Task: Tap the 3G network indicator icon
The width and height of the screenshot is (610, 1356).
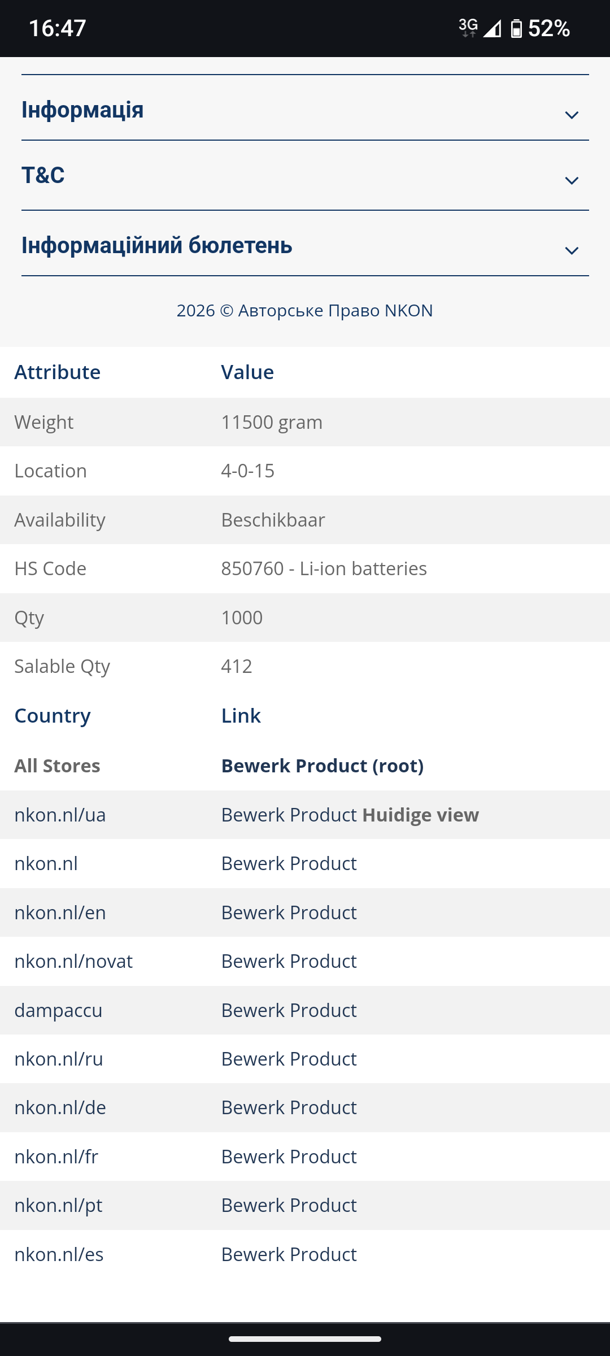Action: pyautogui.click(x=468, y=27)
